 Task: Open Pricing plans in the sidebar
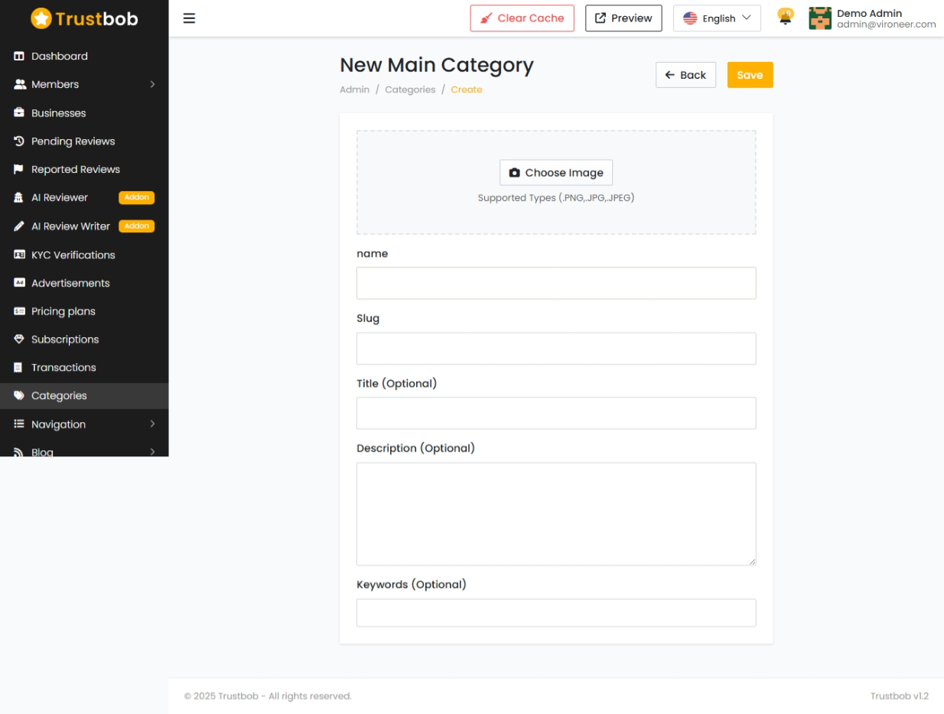tap(84, 311)
